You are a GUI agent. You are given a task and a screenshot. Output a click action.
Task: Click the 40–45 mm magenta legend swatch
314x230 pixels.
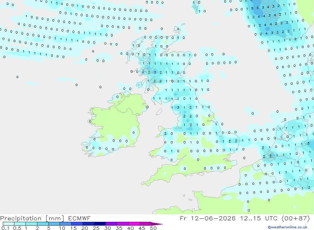tap(134, 224)
